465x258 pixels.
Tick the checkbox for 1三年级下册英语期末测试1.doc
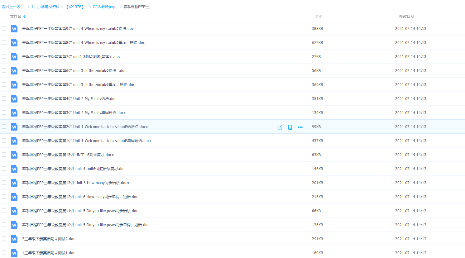(4, 253)
